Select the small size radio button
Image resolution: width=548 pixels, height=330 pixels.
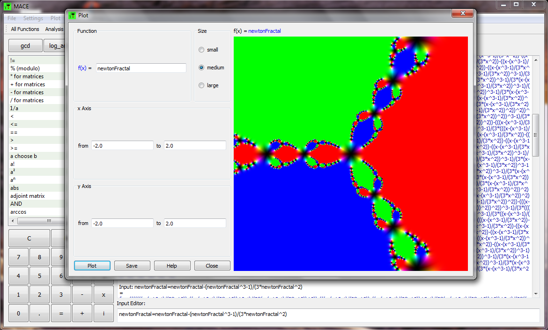tap(201, 50)
